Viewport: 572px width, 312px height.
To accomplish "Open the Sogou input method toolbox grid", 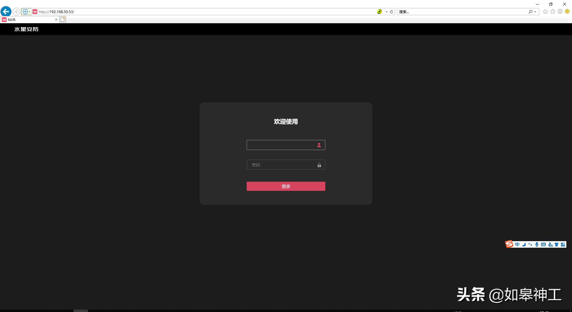I will [563, 244].
